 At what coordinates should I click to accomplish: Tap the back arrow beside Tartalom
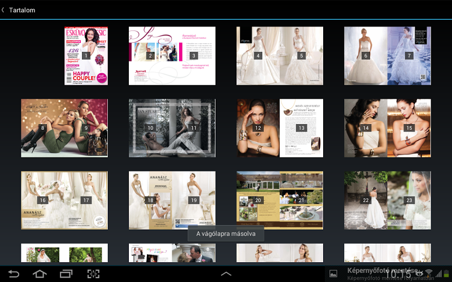coord(3,10)
